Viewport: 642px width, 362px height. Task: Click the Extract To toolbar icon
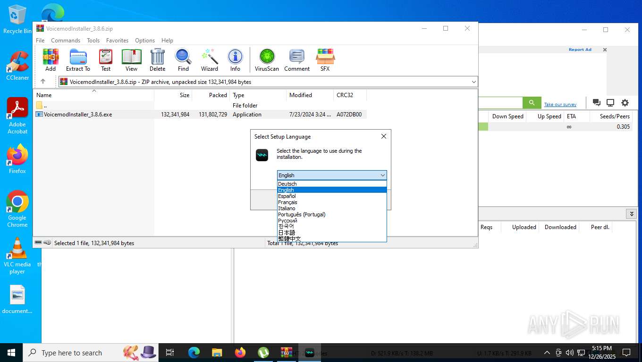78,60
